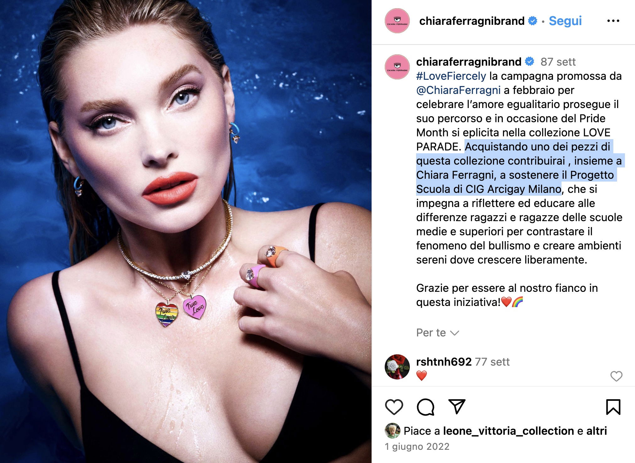
Task: Show the list of other likers via altri
Action: click(x=596, y=431)
